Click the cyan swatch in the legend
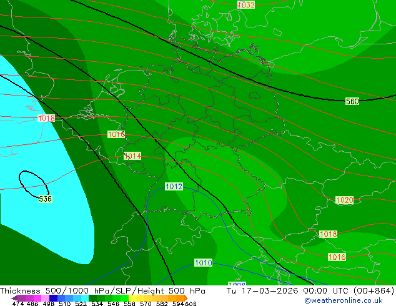 [x=84, y=298]
